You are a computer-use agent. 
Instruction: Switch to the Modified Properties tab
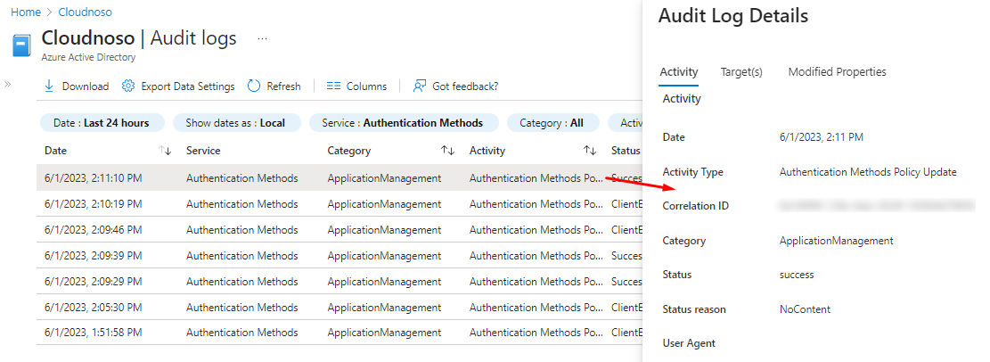click(837, 72)
